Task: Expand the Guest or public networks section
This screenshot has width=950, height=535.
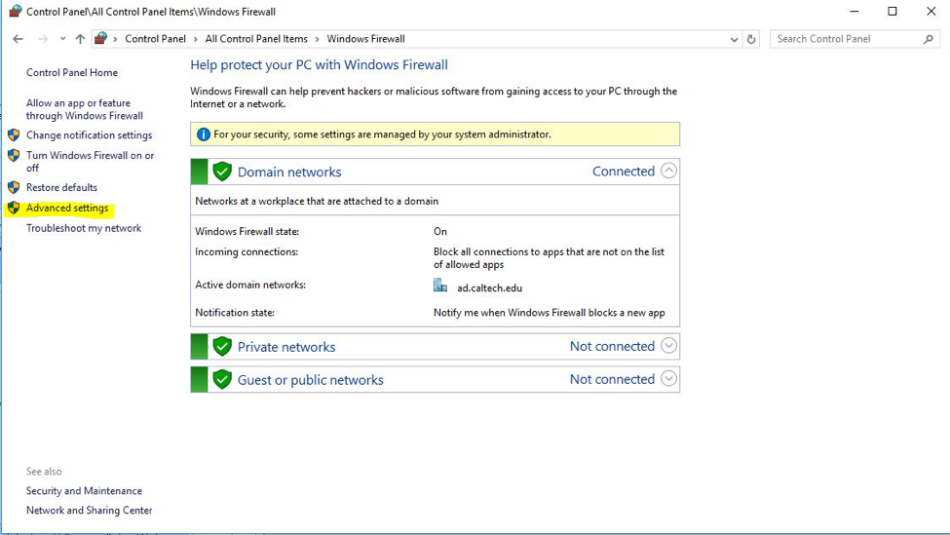Action: [x=668, y=379]
